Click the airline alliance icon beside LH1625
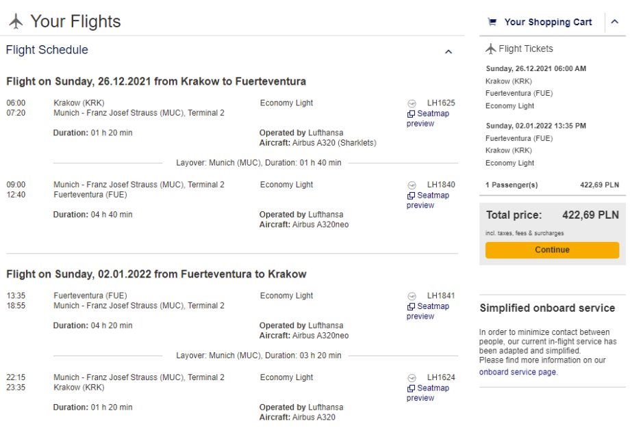 click(x=412, y=103)
